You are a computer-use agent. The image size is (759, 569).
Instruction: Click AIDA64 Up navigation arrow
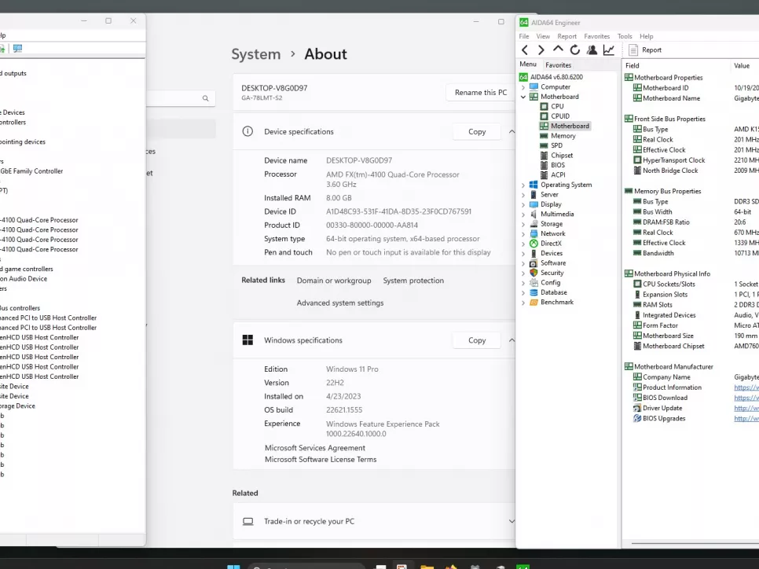coord(558,50)
